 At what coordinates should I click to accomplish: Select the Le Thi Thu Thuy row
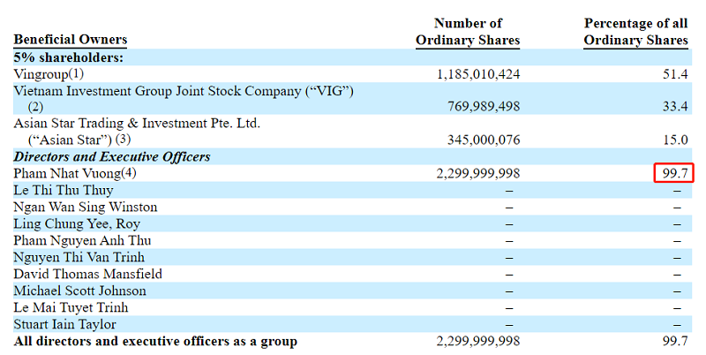coord(352,190)
